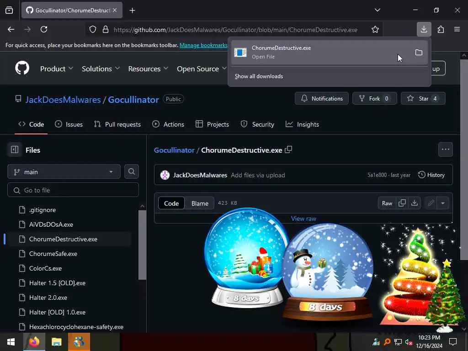Show site security info via padlock icon
The height and width of the screenshot is (351, 468).
coord(106,30)
